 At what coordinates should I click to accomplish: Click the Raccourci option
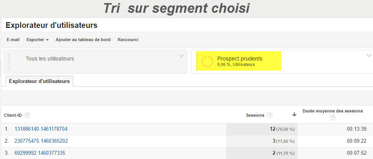(x=128, y=40)
